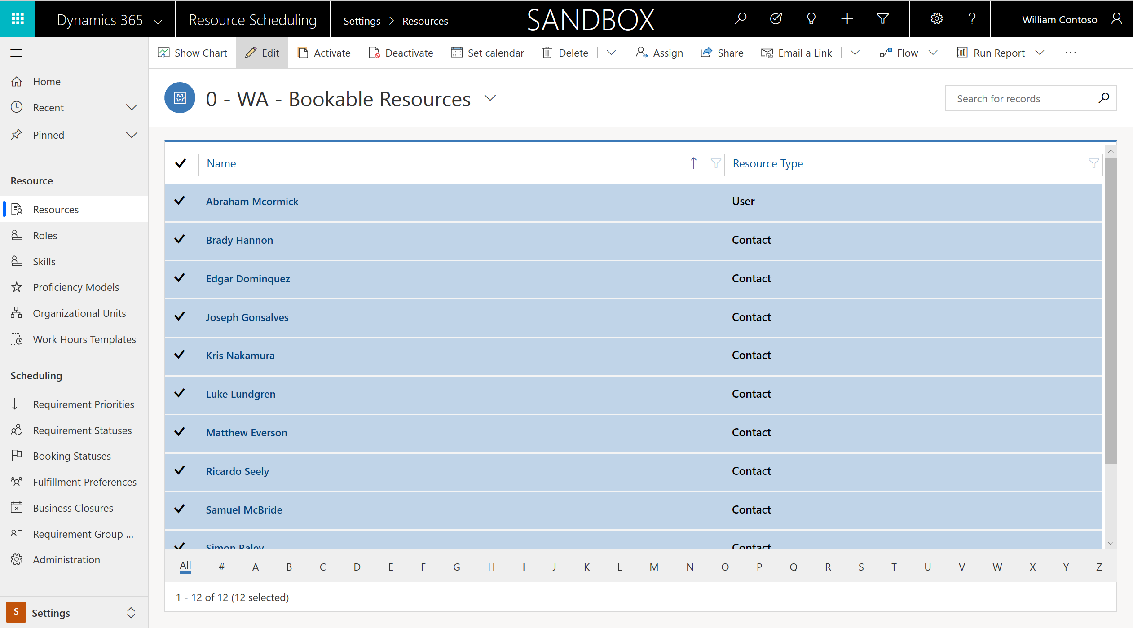The image size is (1133, 628).
Task: Open more commands ellipsis
Action: [x=1071, y=53]
